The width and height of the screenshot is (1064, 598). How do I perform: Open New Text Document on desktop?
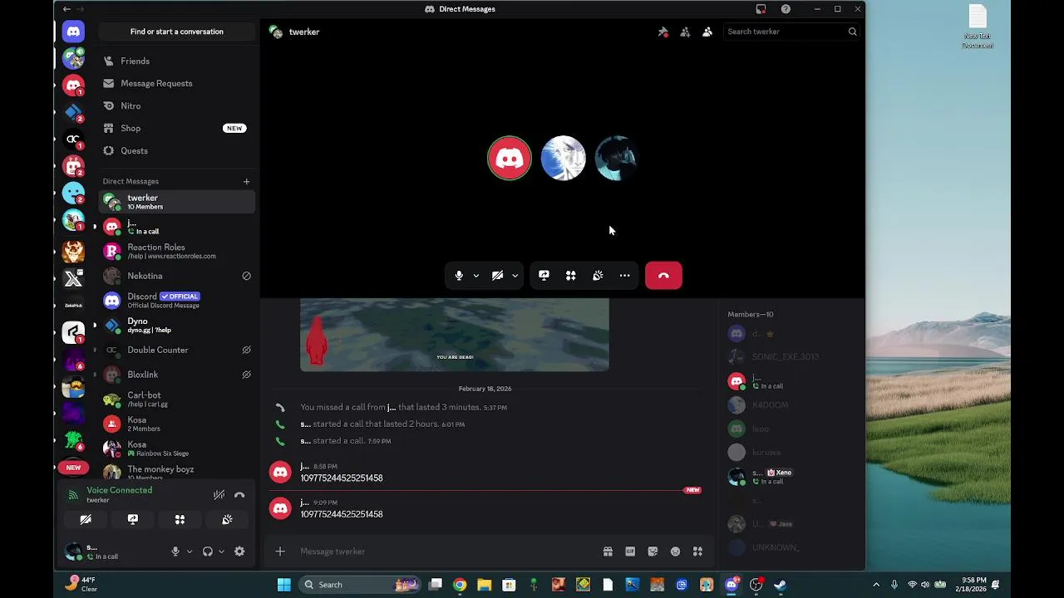click(x=978, y=27)
